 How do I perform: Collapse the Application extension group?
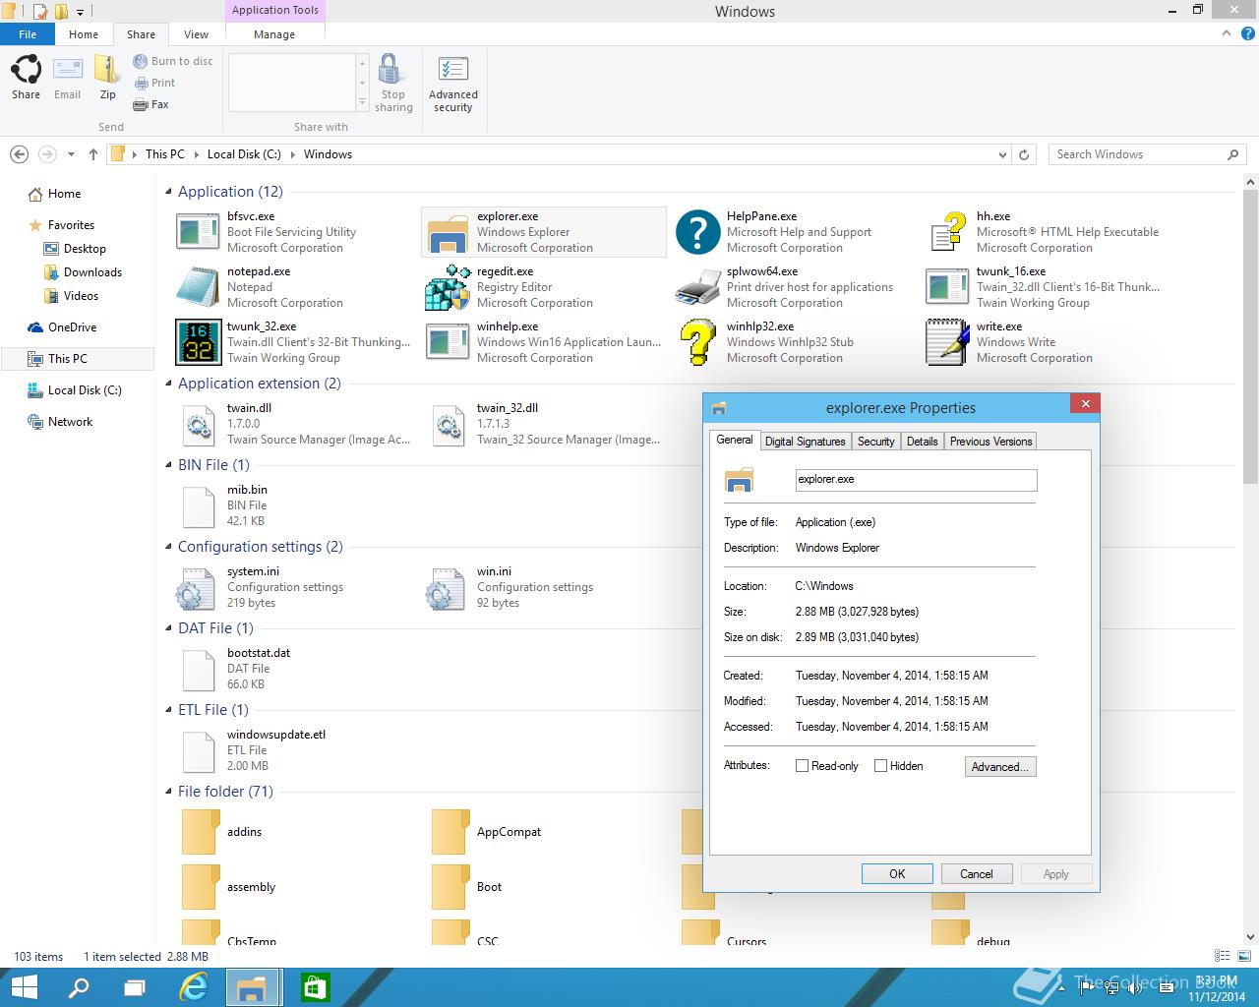tap(168, 385)
